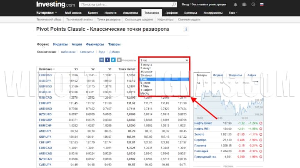Open the GBP/JPY pair link

45,137
